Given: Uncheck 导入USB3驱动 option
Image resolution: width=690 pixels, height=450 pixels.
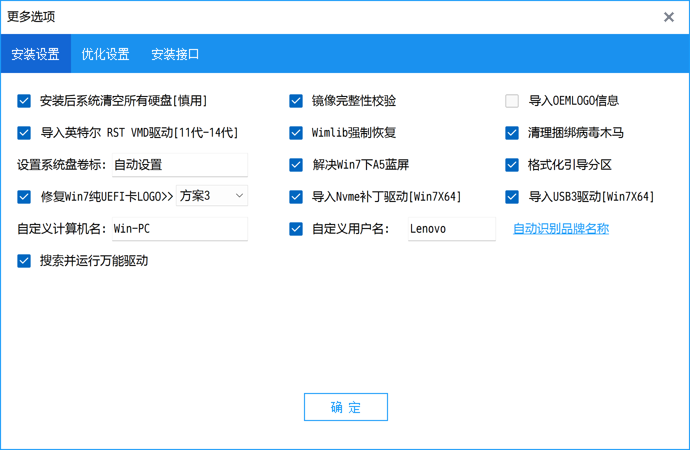Looking at the screenshot, I should pos(512,197).
